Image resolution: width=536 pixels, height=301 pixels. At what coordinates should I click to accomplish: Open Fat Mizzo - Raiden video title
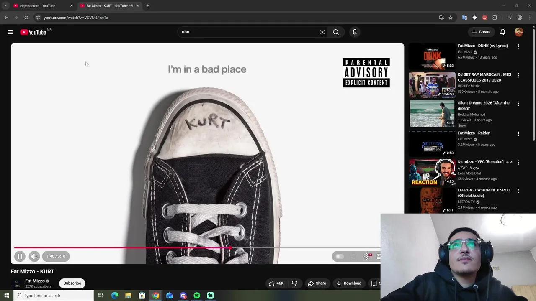(474, 133)
